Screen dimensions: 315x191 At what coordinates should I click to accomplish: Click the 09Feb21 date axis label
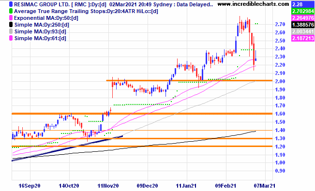[x=225, y=186]
